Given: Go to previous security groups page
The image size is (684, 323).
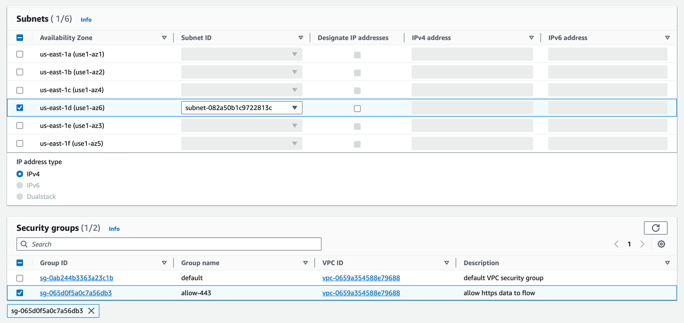Looking at the screenshot, I should coord(616,244).
